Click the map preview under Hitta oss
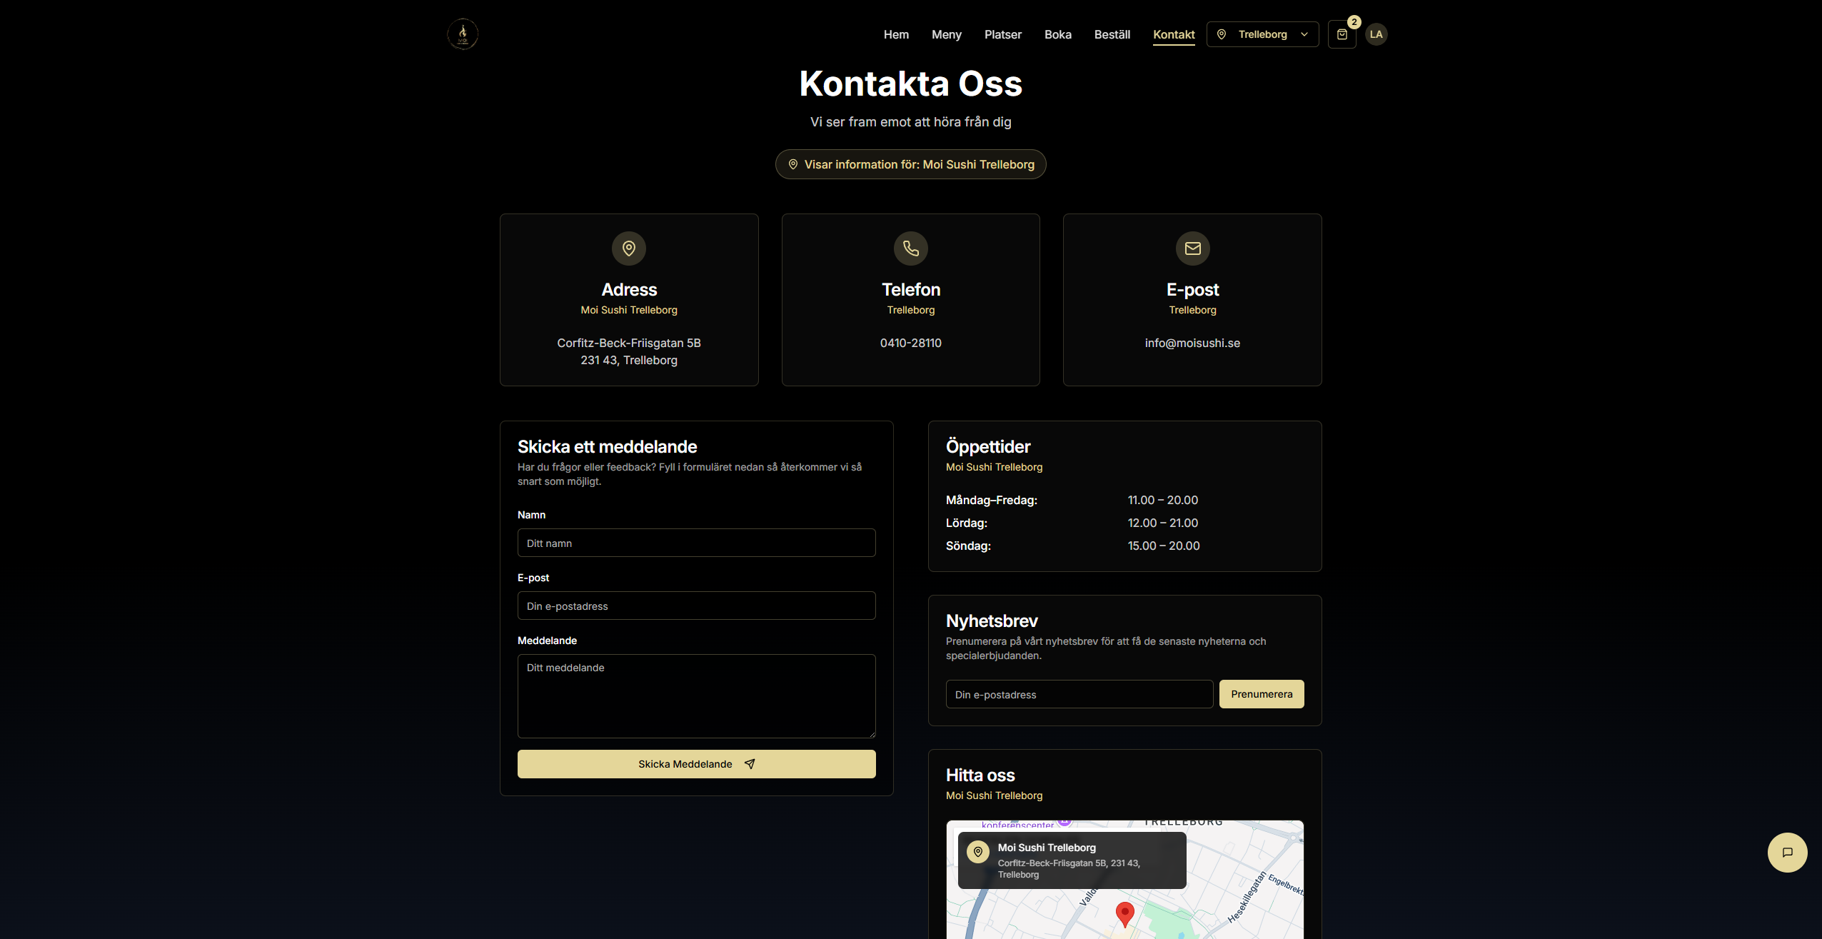This screenshot has height=939, width=1822. point(1124,880)
